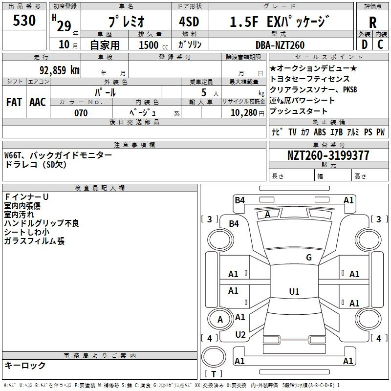Click the 長さ dimension field

(291, 175)
